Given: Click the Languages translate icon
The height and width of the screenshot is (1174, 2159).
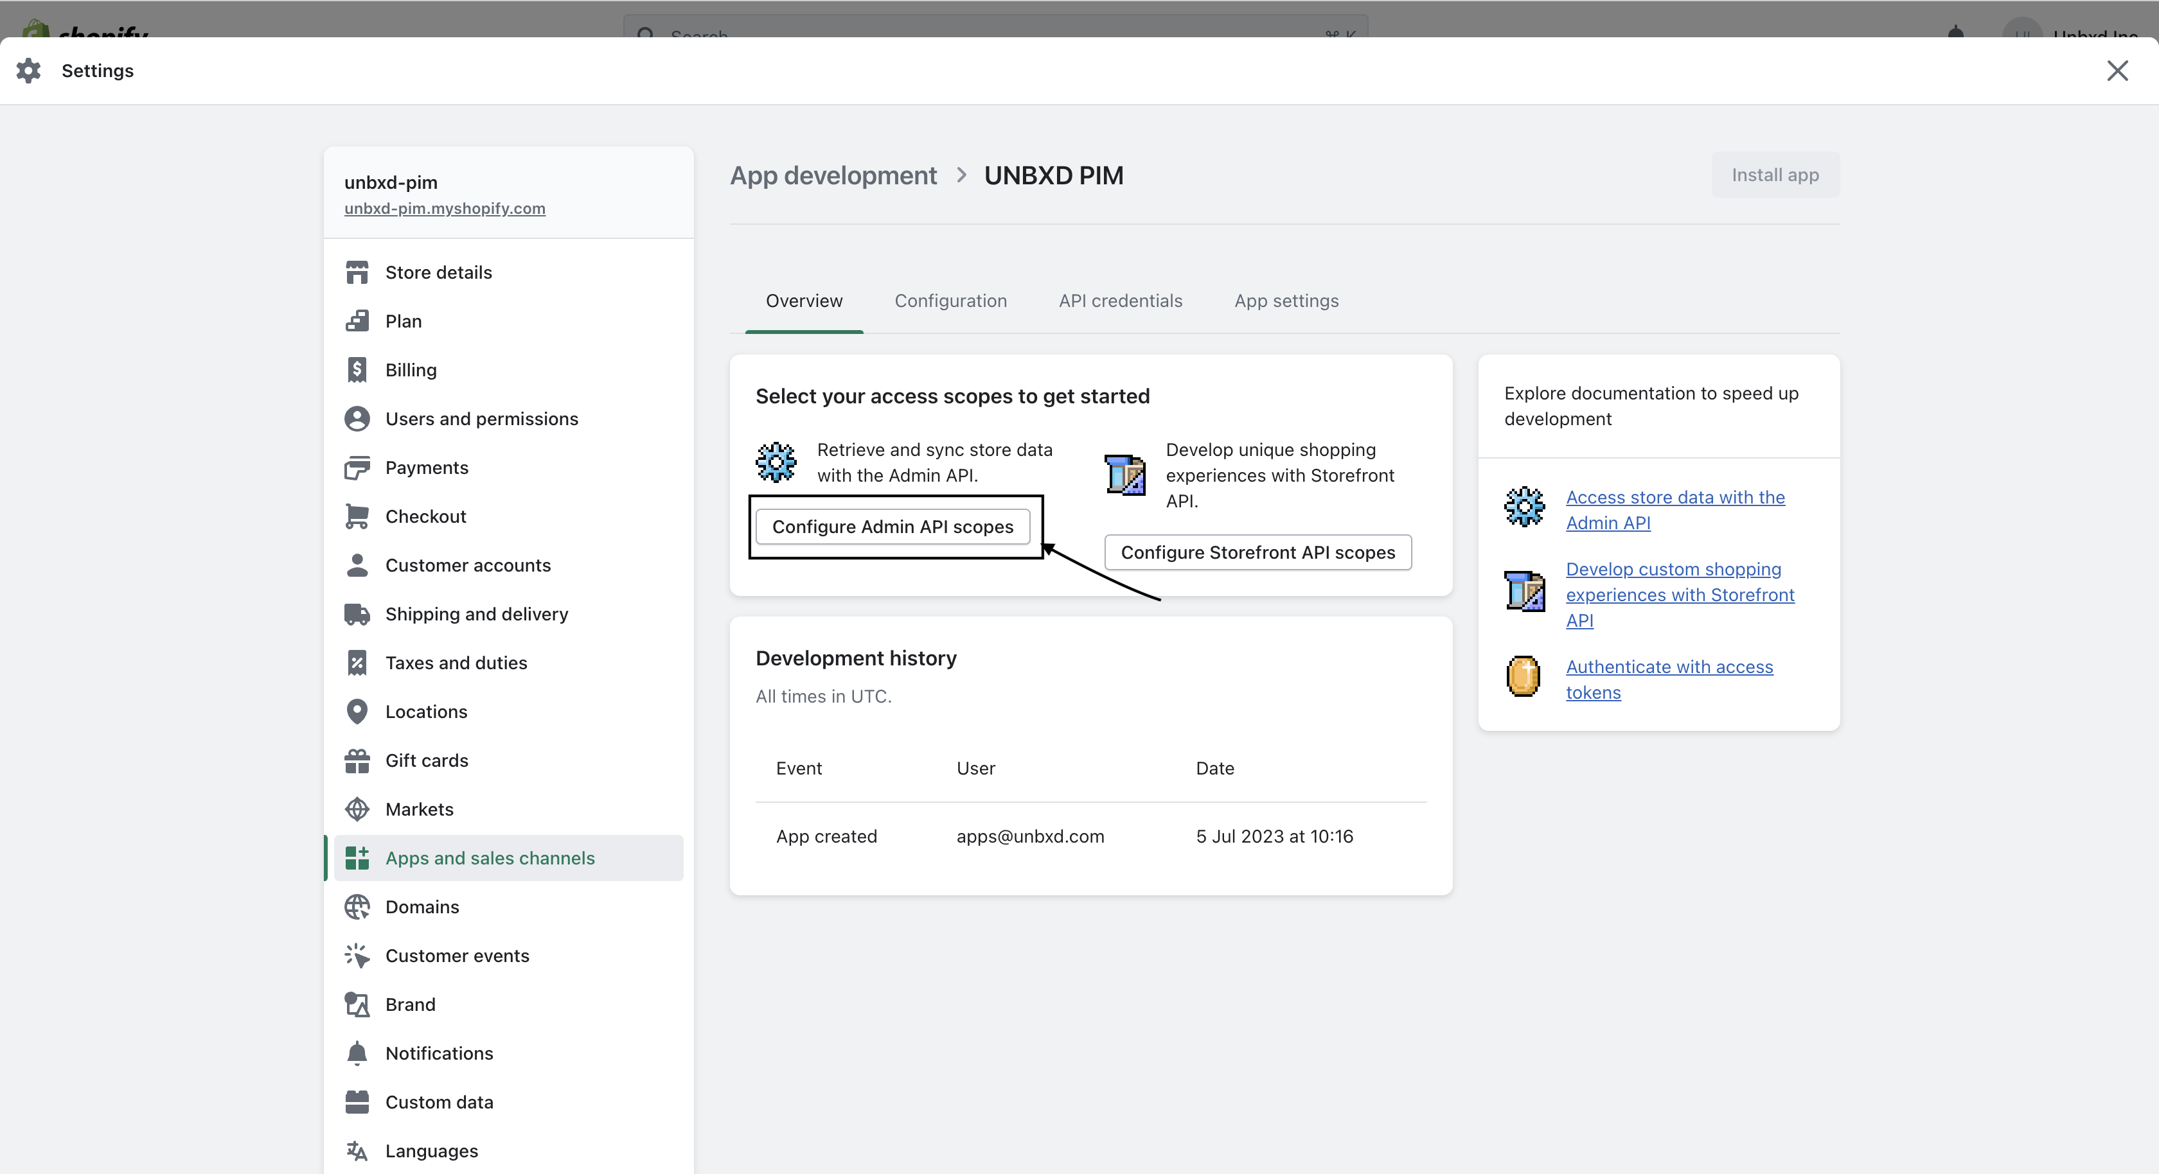Looking at the screenshot, I should (357, 1150).
